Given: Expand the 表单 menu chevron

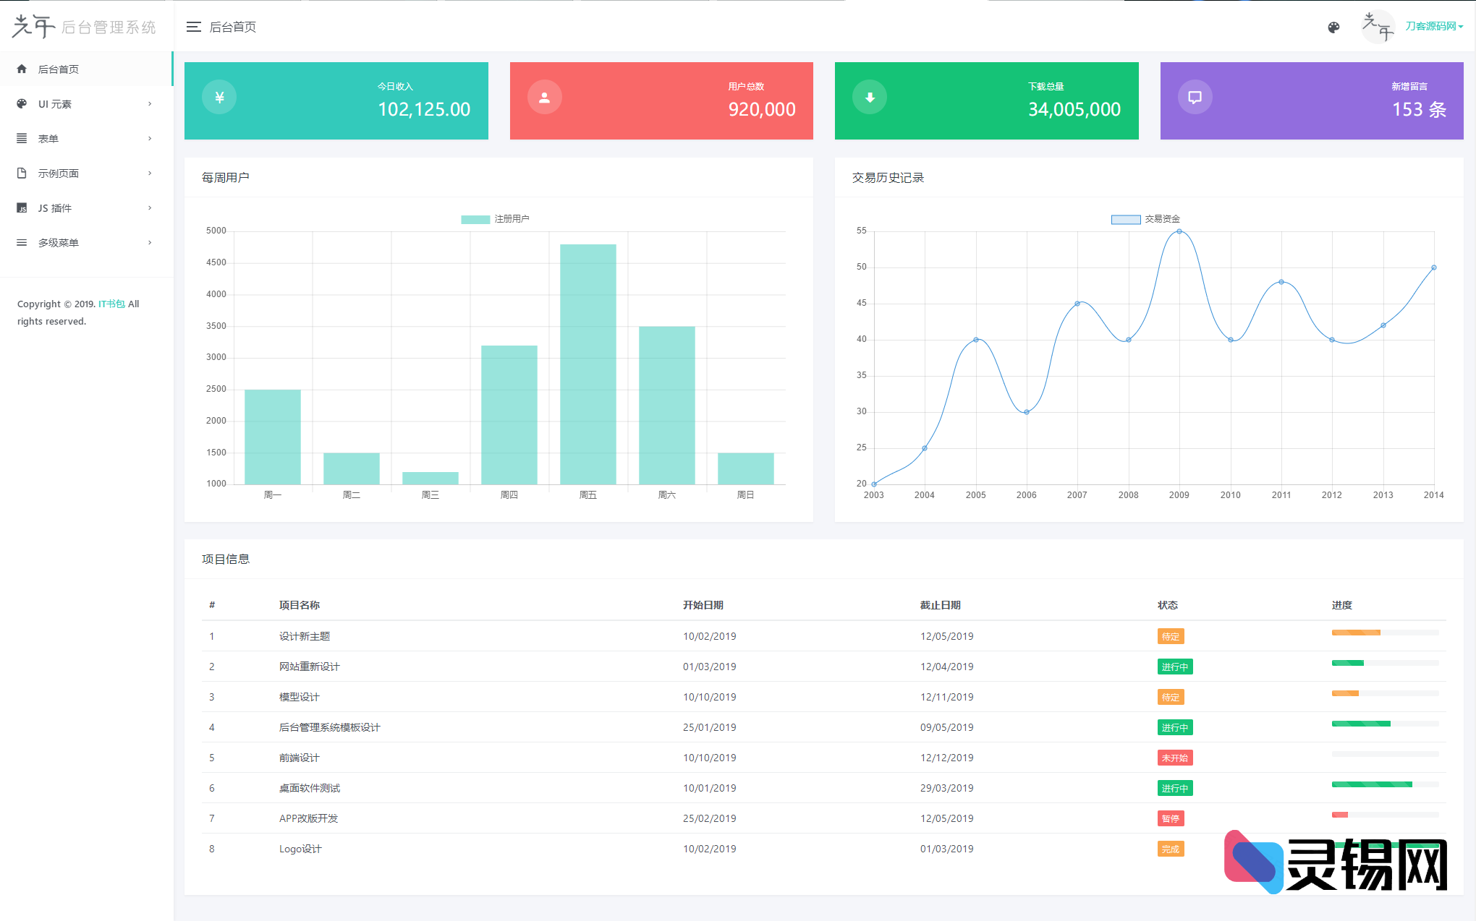Looking at the screenshot, I should [x=150, y=139].
